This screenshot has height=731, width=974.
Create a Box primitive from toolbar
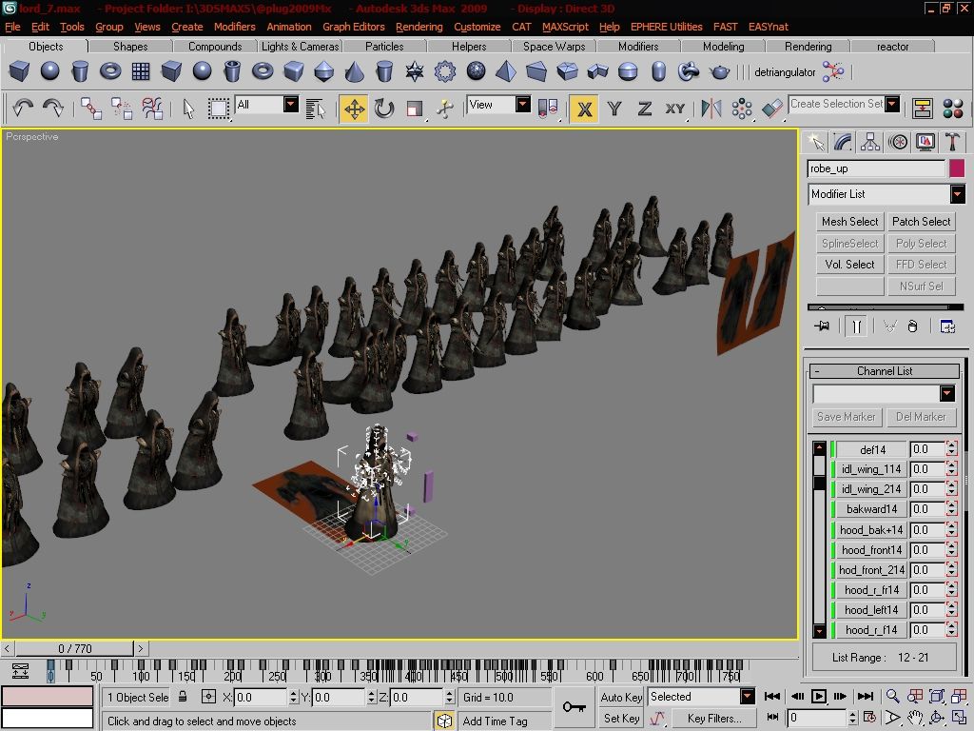pos(19,70)
